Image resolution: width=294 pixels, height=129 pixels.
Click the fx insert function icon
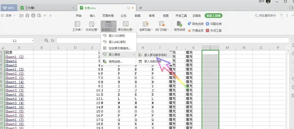coord(52,41)
